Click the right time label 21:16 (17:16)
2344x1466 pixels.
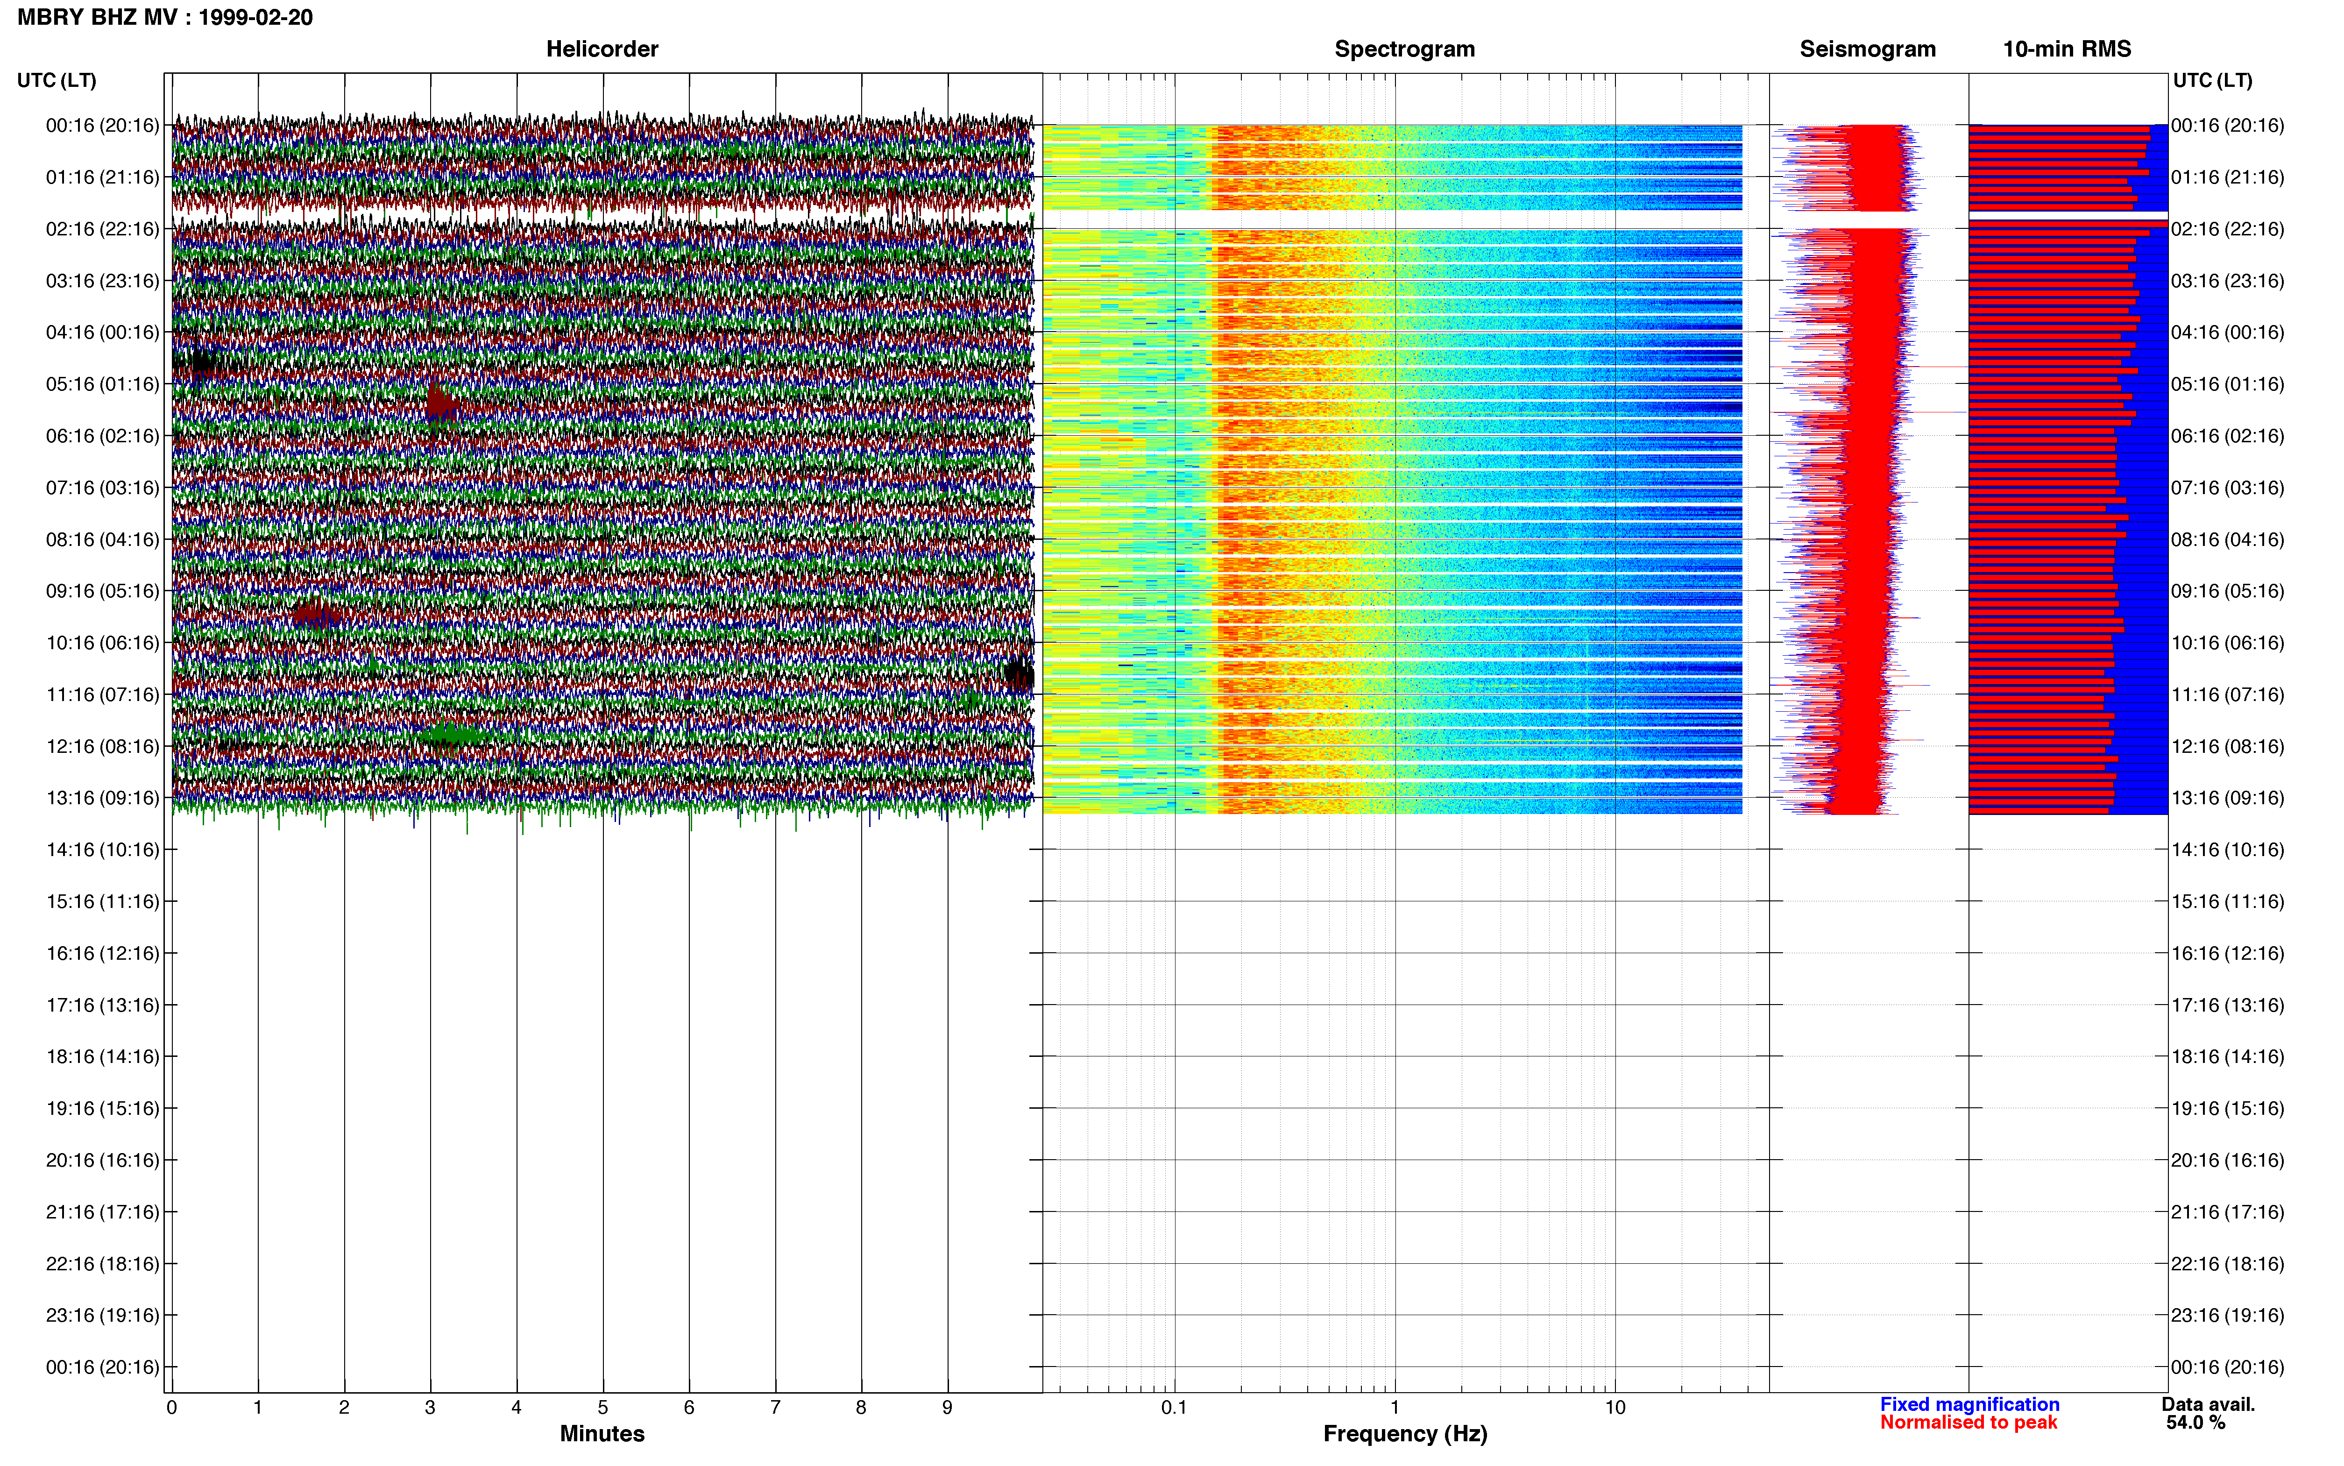(x=2228, y=1212)
